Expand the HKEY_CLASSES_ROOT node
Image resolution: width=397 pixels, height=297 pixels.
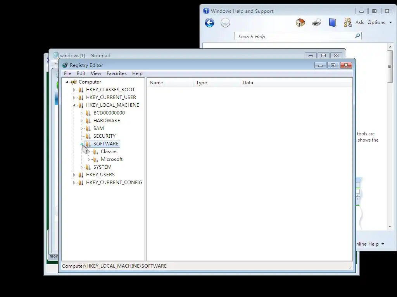click(x=74, y=90)
